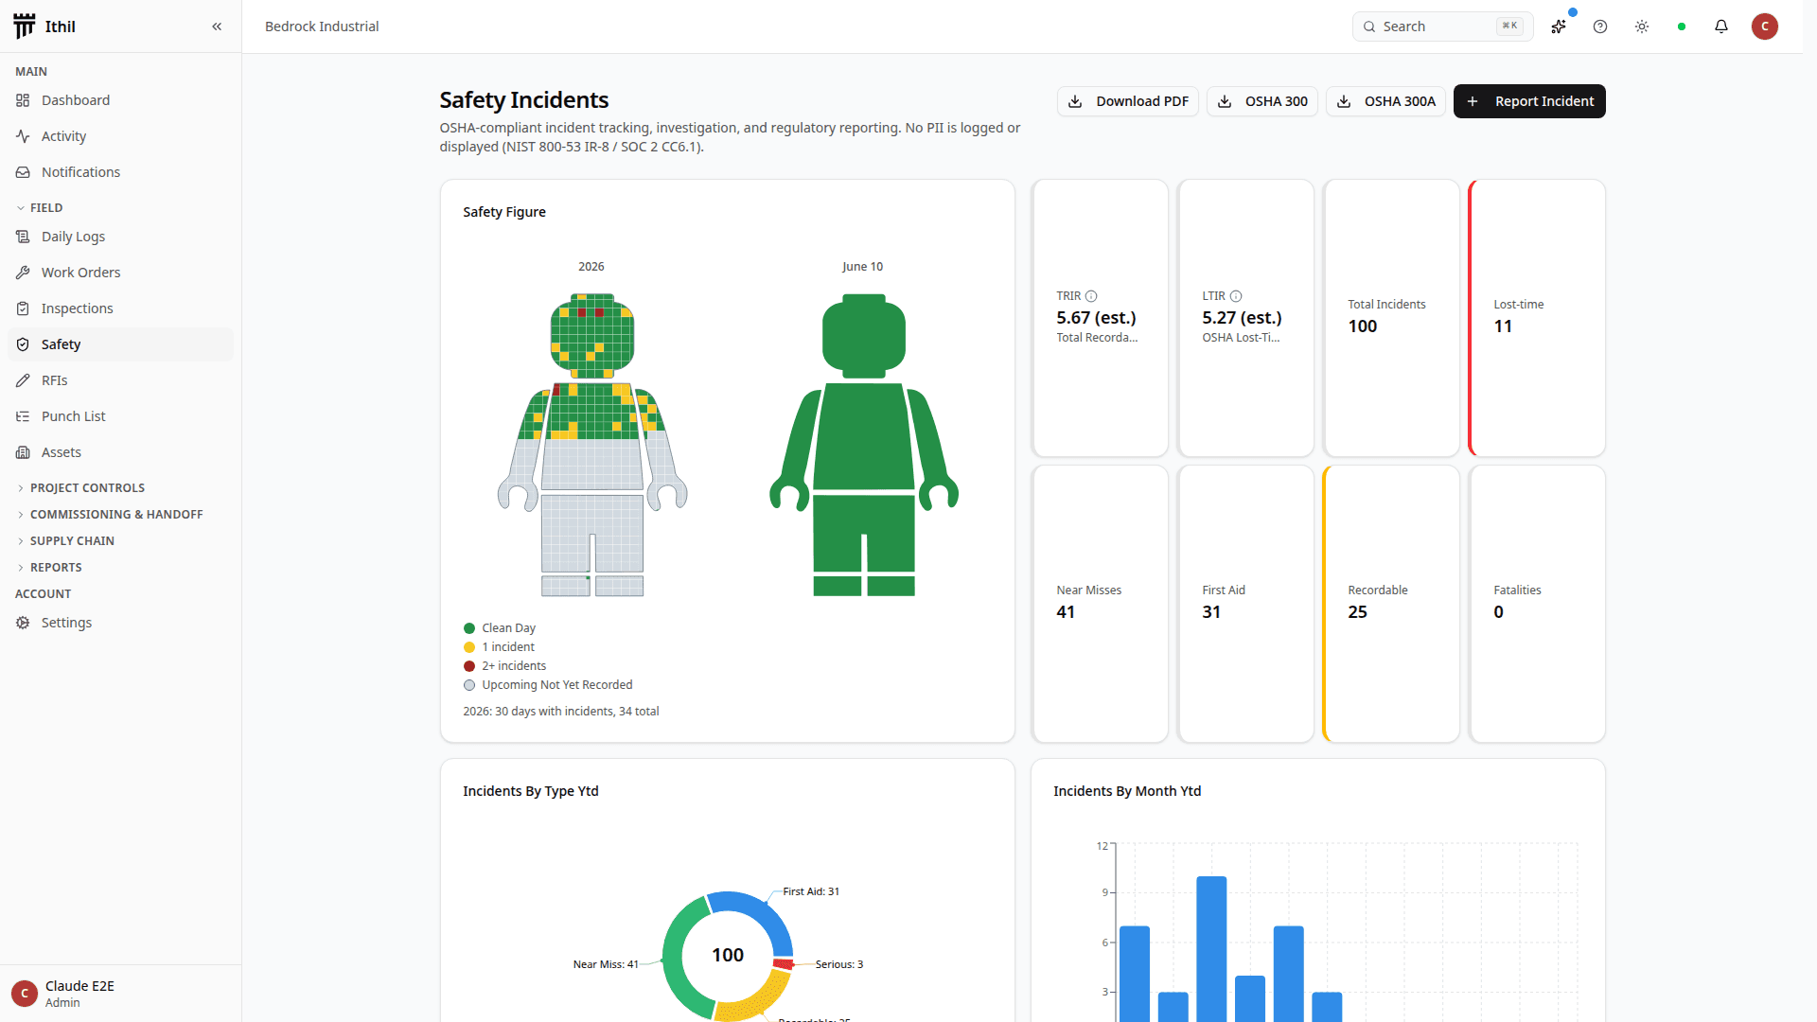The height and width of the screenshot is (1022, 1817).
Task: Open the AI sparkles assistant icon
Action: [x=1559, y=26]
